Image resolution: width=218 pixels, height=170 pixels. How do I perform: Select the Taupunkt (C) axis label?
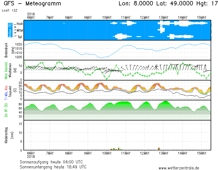pyautogui.click(x=10, y=90)
